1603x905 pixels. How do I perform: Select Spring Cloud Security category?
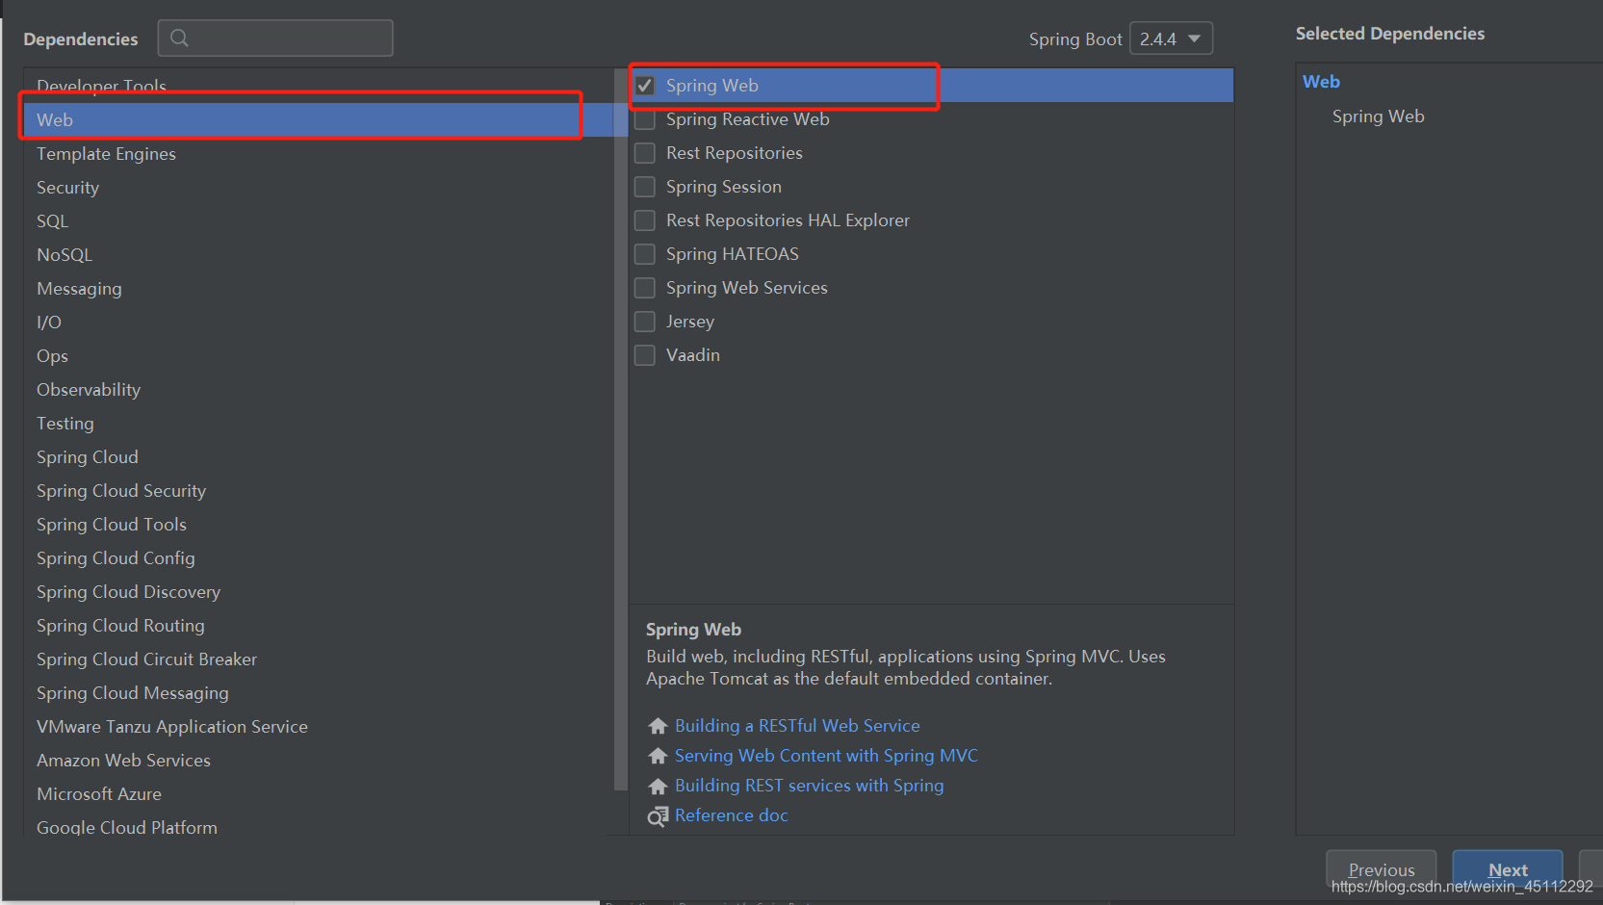point(319,491)
